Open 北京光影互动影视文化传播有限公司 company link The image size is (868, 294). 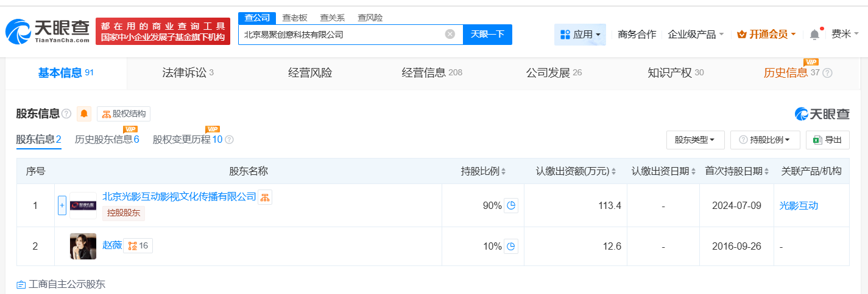point(179,196)
